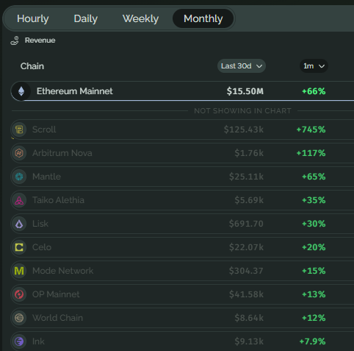
Task: Enable Lisk row in chart
Action: pyautogui.click(x=182, y=224)
